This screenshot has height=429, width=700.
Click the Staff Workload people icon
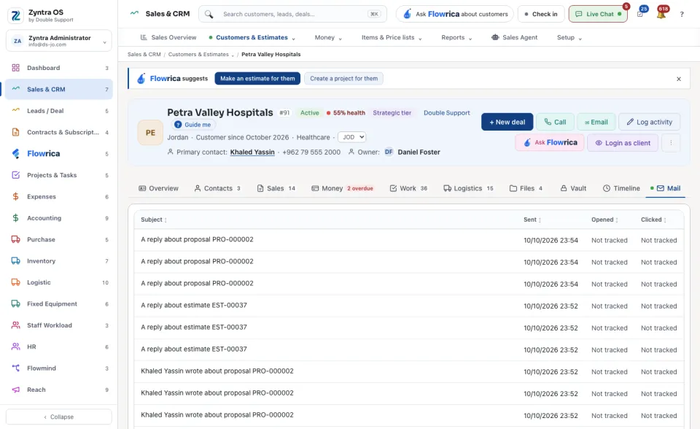pyautogui.click(x=15, y=325)
